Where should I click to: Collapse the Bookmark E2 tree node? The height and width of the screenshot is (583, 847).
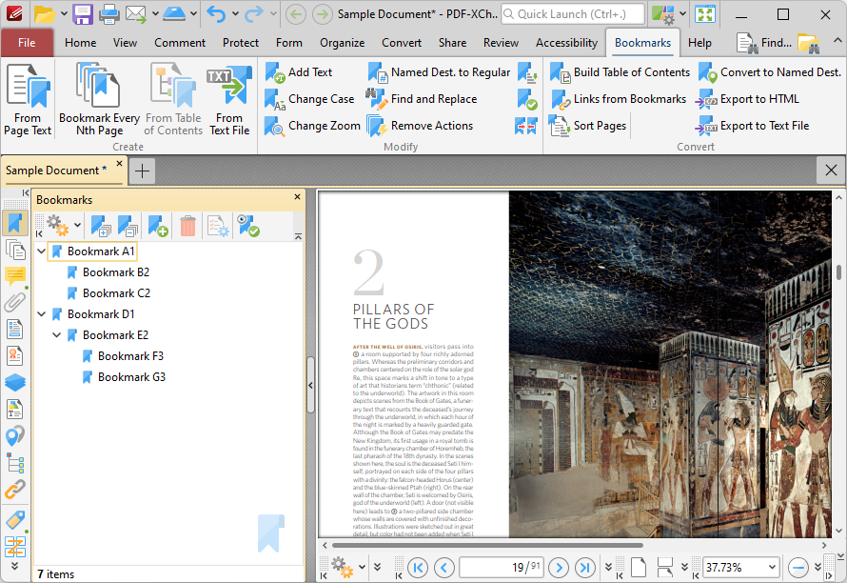(x=56, y=334)
